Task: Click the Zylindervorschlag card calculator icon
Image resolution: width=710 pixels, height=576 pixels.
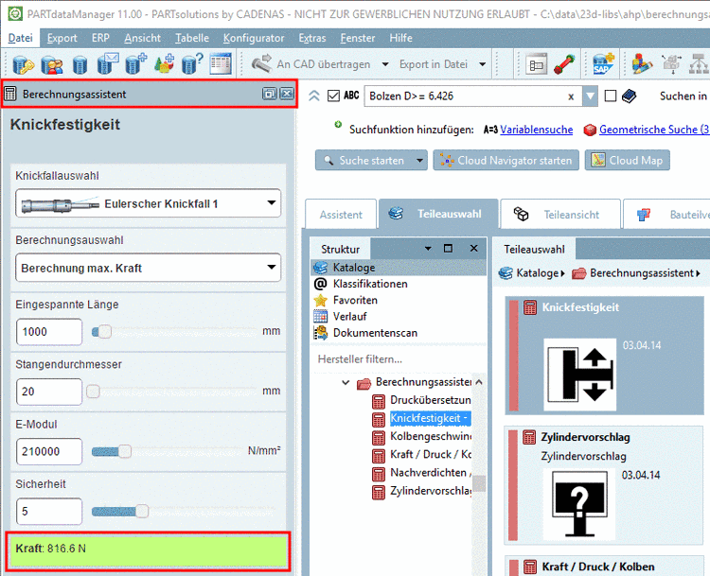Action: point(529,437)
